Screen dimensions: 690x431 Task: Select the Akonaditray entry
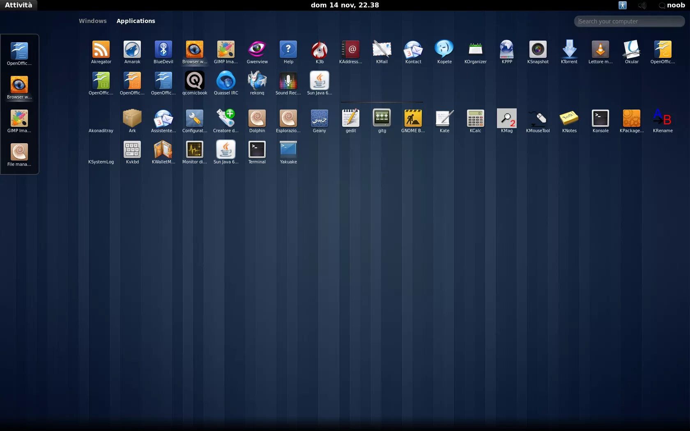[101, 131]
